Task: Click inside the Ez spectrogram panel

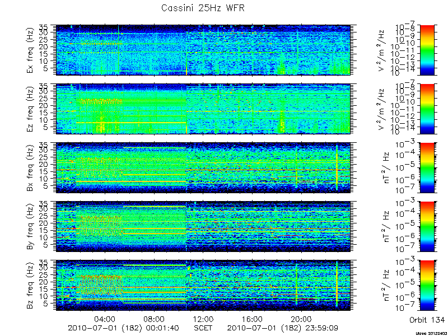Action: coord(203,109)
